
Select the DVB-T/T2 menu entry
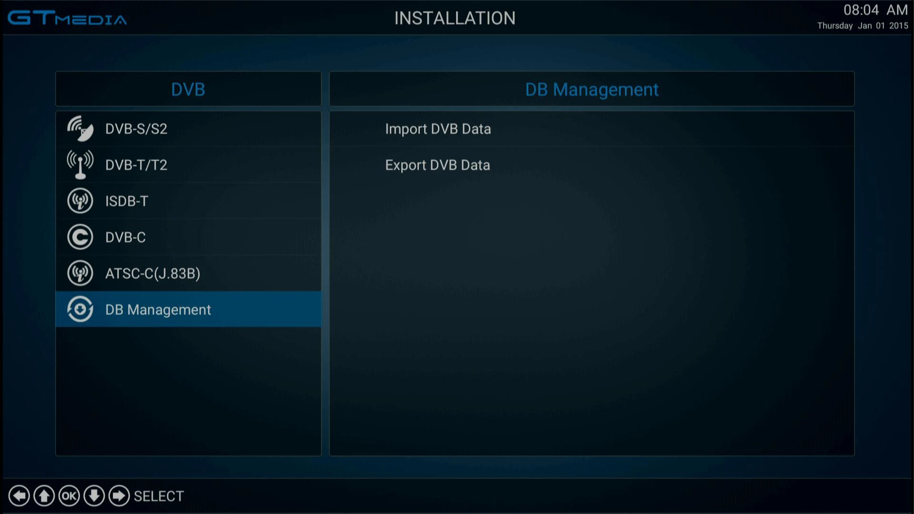[x=189, y=165]
